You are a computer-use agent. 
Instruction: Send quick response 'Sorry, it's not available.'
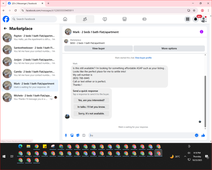pyautogui.click(x=91, y=113)
